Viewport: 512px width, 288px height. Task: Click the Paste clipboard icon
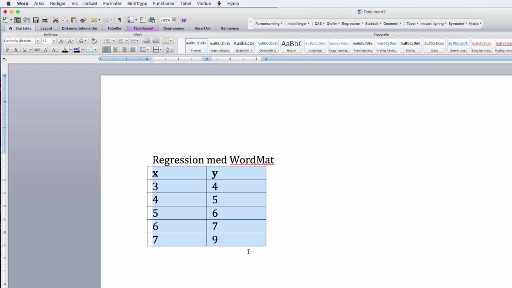tap(74, 20)
